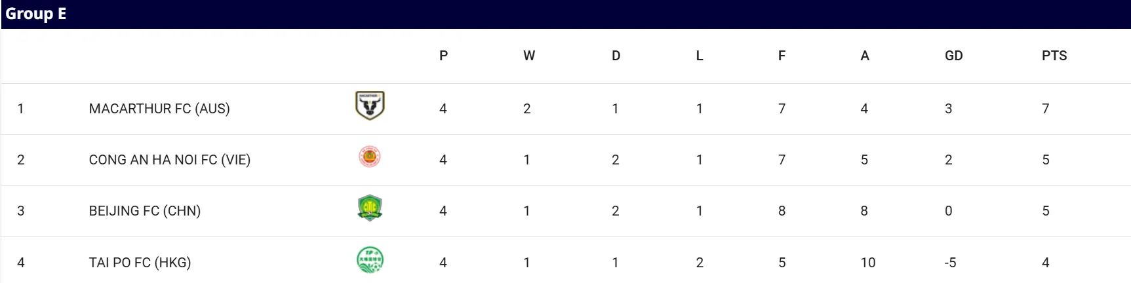Click the W (wins) column header

click(x=529, y=56)
